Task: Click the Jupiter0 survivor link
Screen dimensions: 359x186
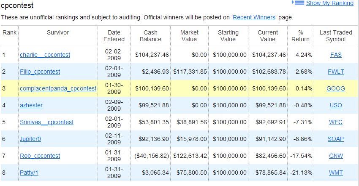Action: pos(30,139)
